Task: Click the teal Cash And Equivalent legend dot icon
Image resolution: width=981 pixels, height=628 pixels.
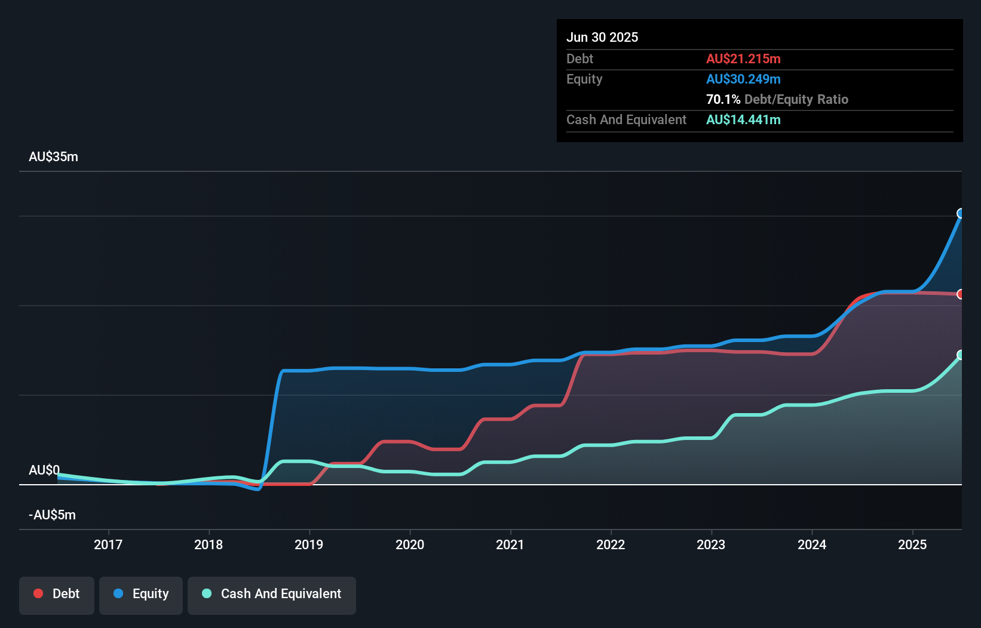Action: pyautogui.click(x=206, y=593)
